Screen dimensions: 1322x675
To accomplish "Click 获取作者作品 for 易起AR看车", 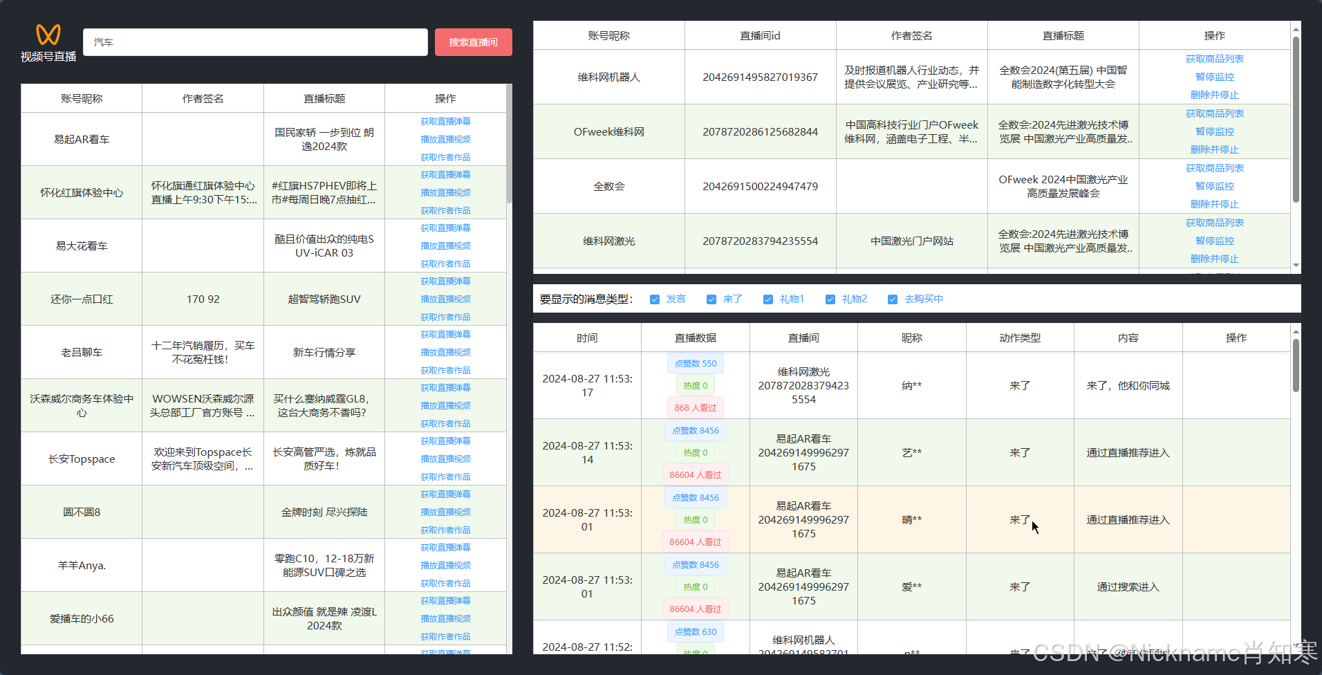I will click(445, 157).
